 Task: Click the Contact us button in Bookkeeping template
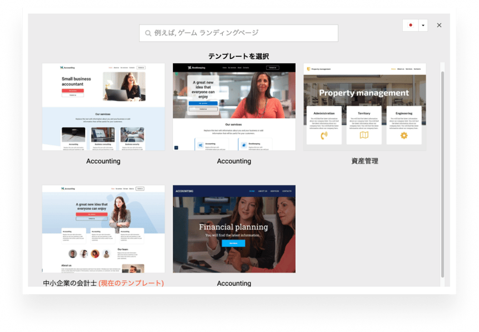click(x=273, y=68)
